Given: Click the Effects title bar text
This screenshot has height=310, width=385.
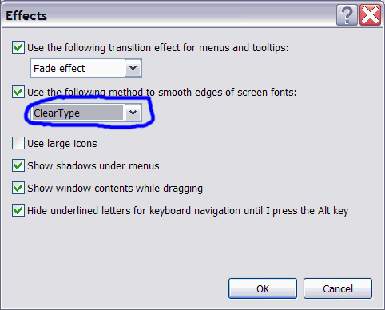Looking at the screenshot, I should [26, 16].
